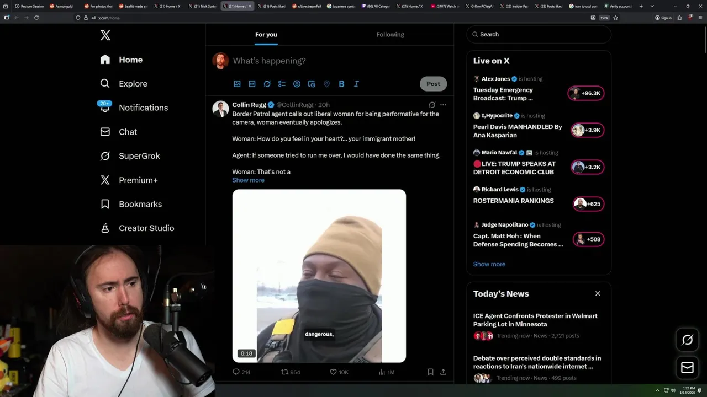Open the messages floating button

[x=688, y=368]
